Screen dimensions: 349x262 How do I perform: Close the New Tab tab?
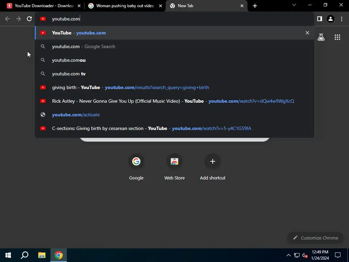tap(242, 6)
